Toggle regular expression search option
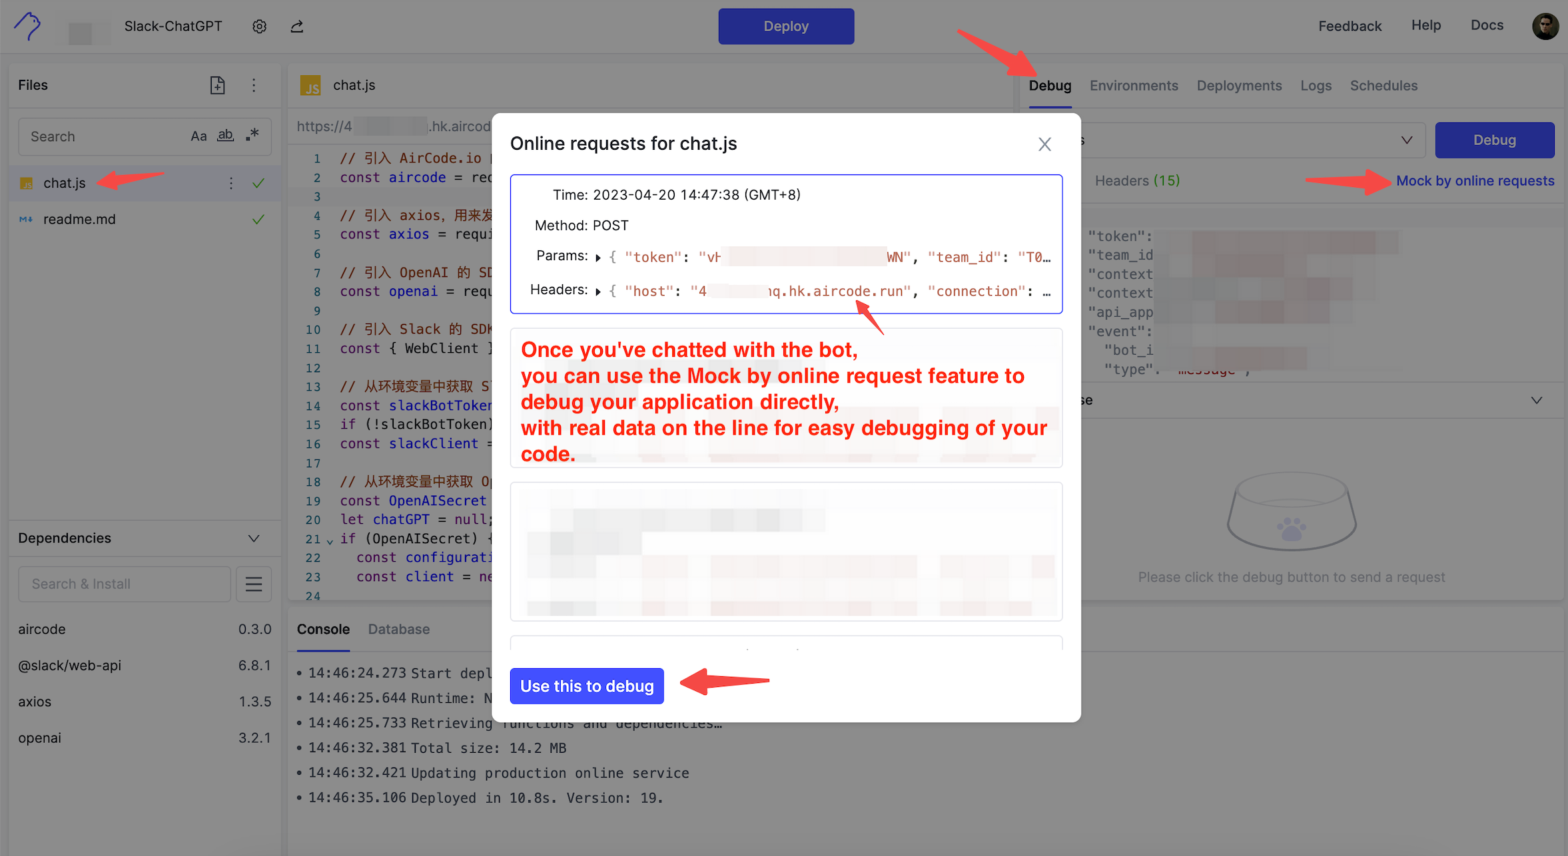This screenshot has width=1568, height=856. pyautogui.click(x=252, y=135)
